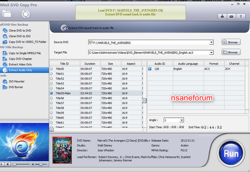The height and width of the screenshot is (172, 250).
Task: Select Title51 radio button
Action: (51, 74)
